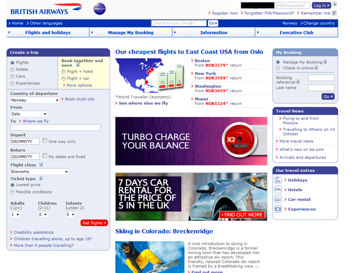Viewport: 354px width, 273px height.
Task: Open Turbo Charge Your Balance banner
Action: [x=191, y=141]
